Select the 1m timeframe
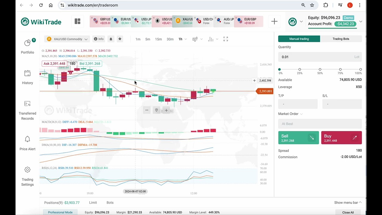Image resolution: width=382 pixels, height=215 pixels. pos(138,39)
